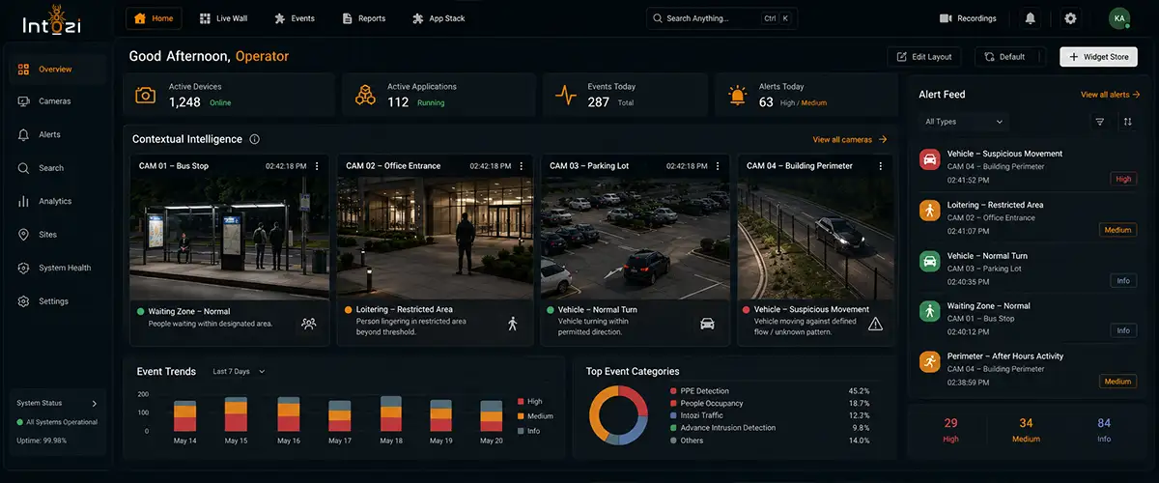Follow the View all cameras link
Image resolution: width=1159 pixels, height=483 pixels.
tap(850, 140)
